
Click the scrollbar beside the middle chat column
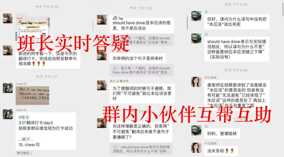187,23
